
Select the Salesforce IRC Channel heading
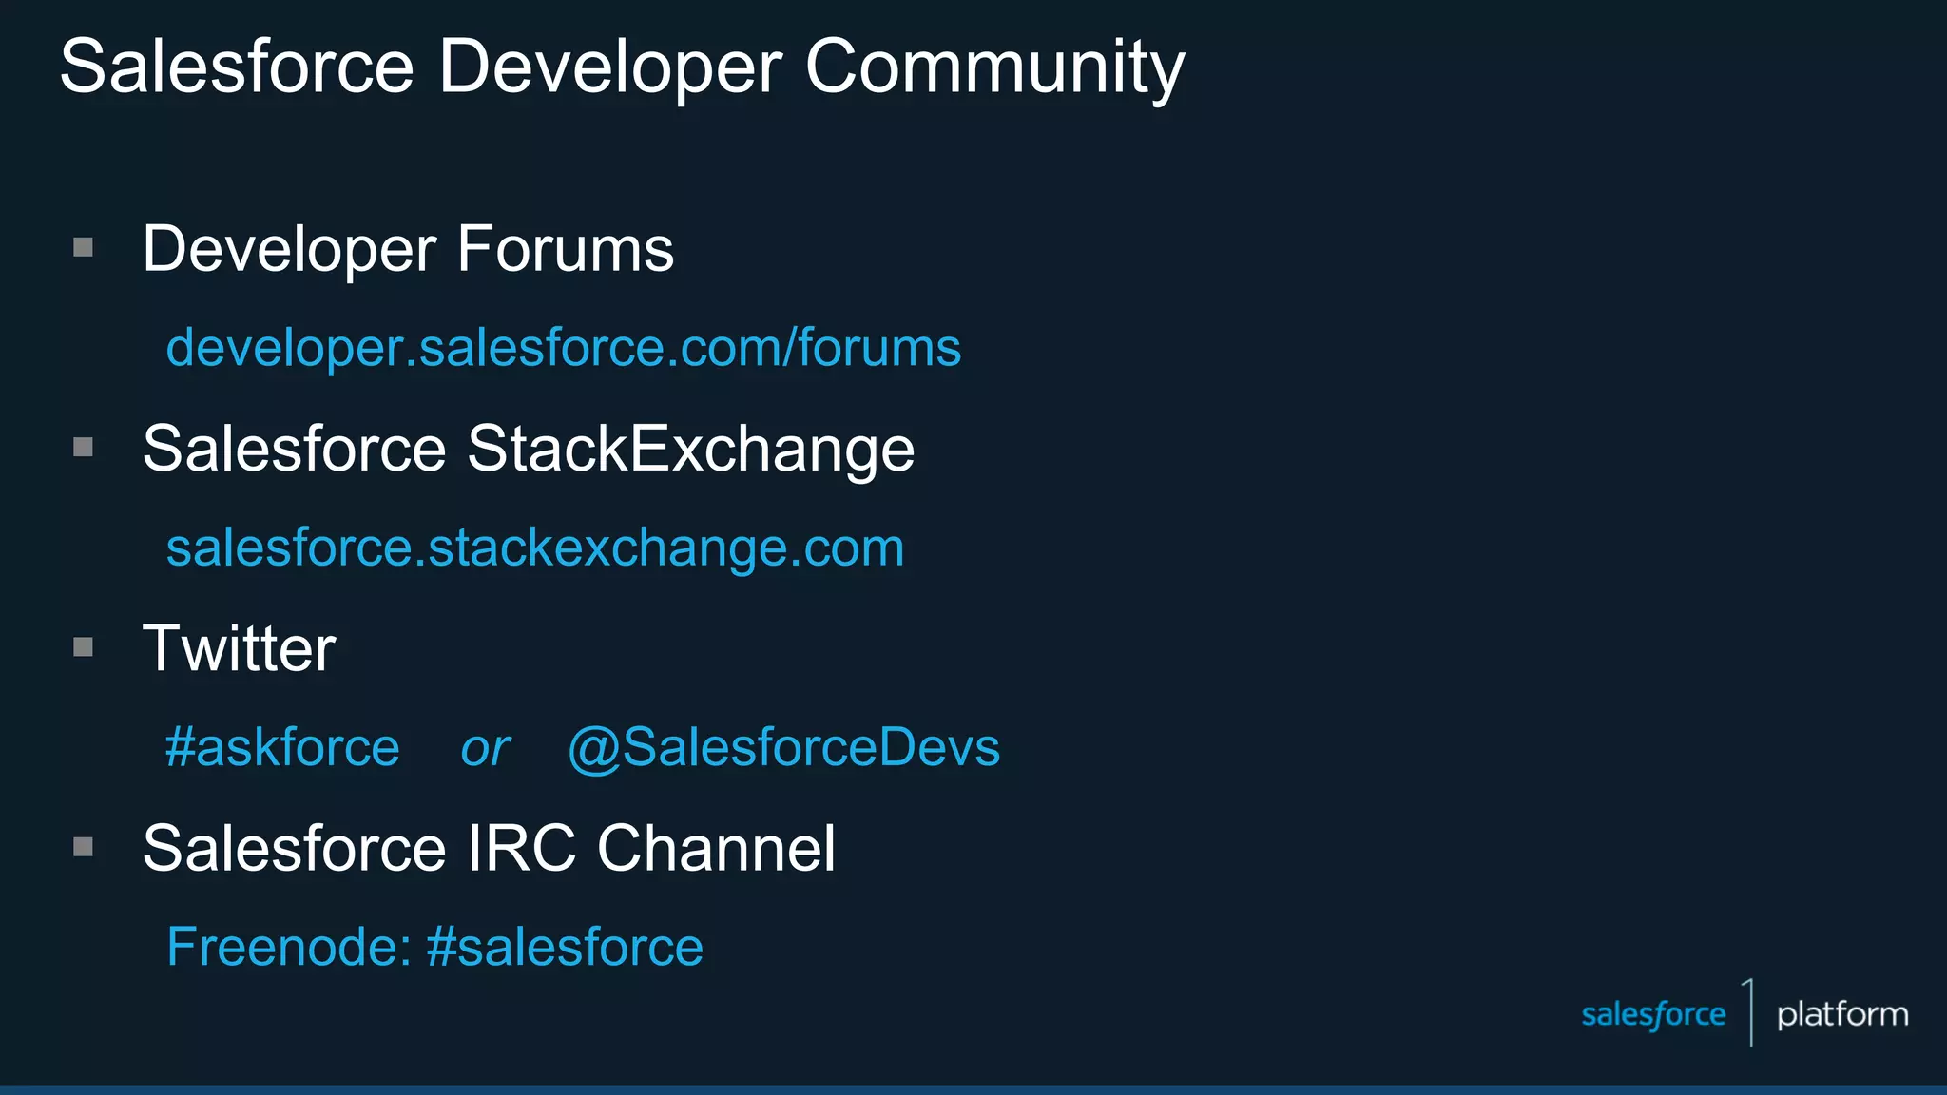[x=490, y=848]
